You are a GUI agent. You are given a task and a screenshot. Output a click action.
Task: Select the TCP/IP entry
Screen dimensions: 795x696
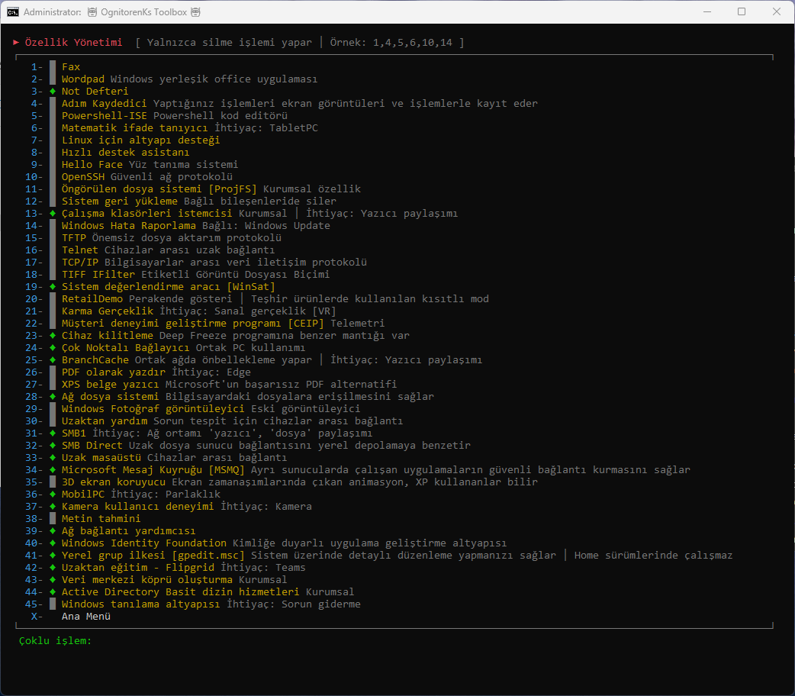tap(80, 263)
